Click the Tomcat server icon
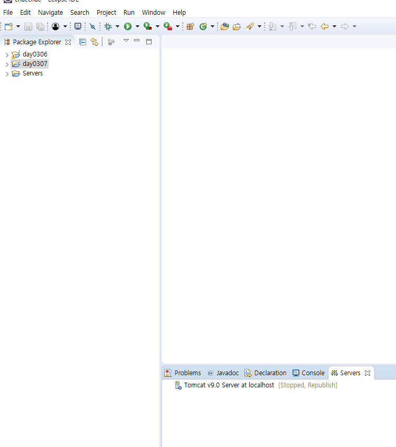 (178, 385)
